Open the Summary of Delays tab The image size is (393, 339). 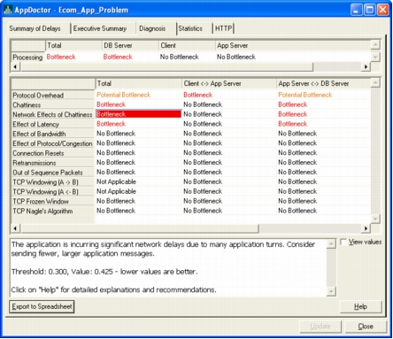click(x=35, y=28)
